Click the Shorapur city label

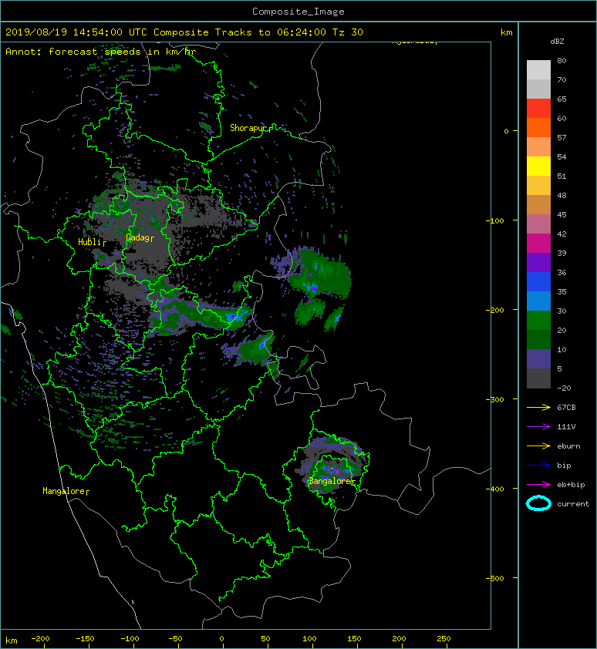pos(248,128)
